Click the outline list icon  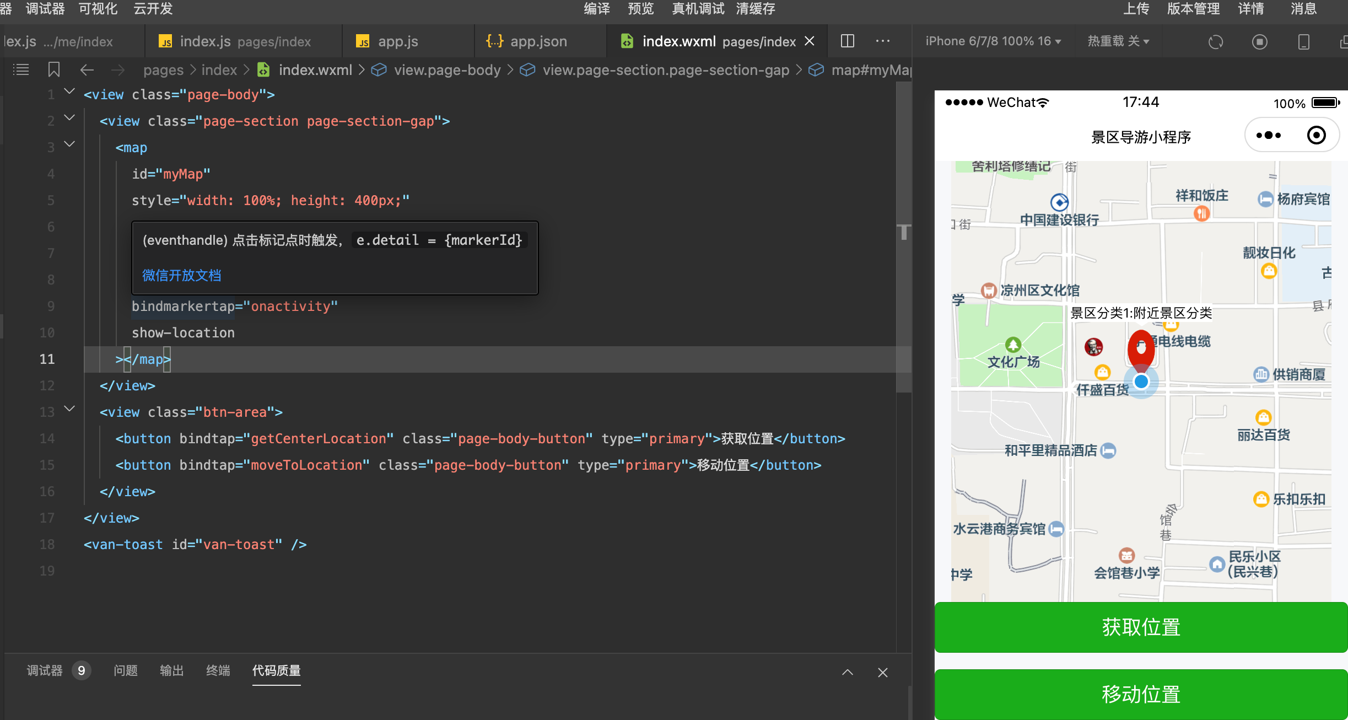[21, 70]
